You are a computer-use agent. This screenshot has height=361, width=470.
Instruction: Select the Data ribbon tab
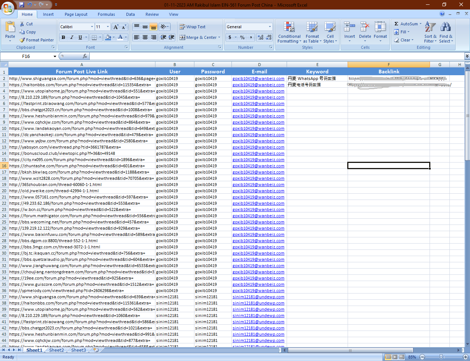pyautogui.click(x=130, y=14)
